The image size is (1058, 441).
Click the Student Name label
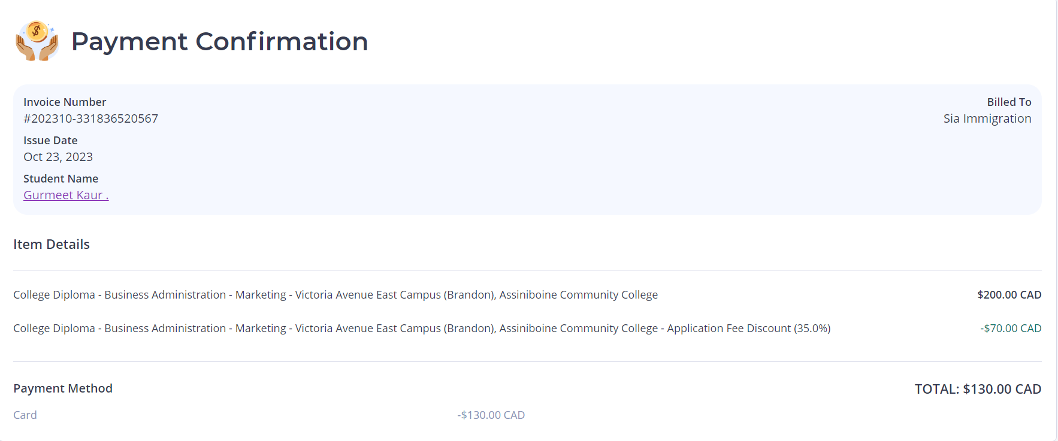click(61, 179)
